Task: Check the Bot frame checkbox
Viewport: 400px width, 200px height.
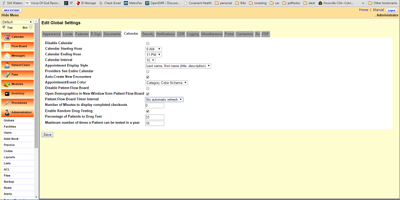Action: 31,27
